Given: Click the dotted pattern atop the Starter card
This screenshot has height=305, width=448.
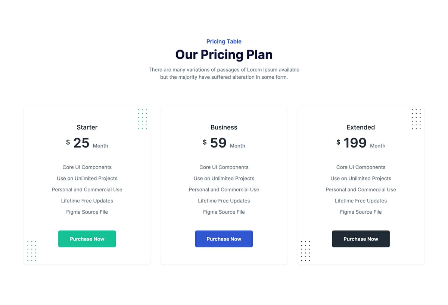Looking at the screenshot, I should 143,119.
